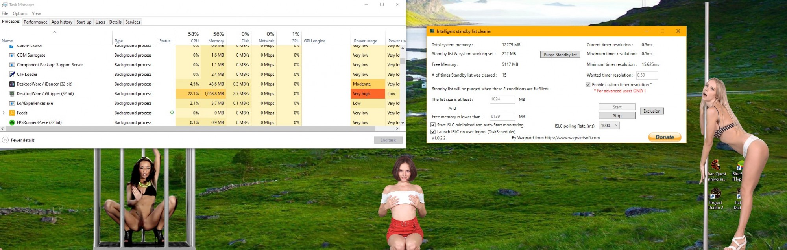Toggle Start ISLC minimized checkbox

pyautogui.click(x=433, y=125)
